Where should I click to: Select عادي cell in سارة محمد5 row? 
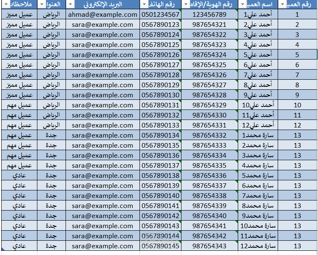pyautogui.click(x=19, y=175)
